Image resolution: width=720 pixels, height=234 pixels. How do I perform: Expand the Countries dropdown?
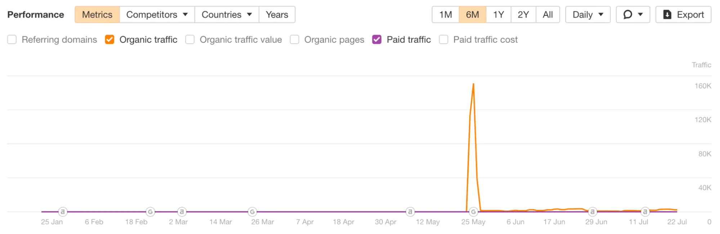click(227, 14)
